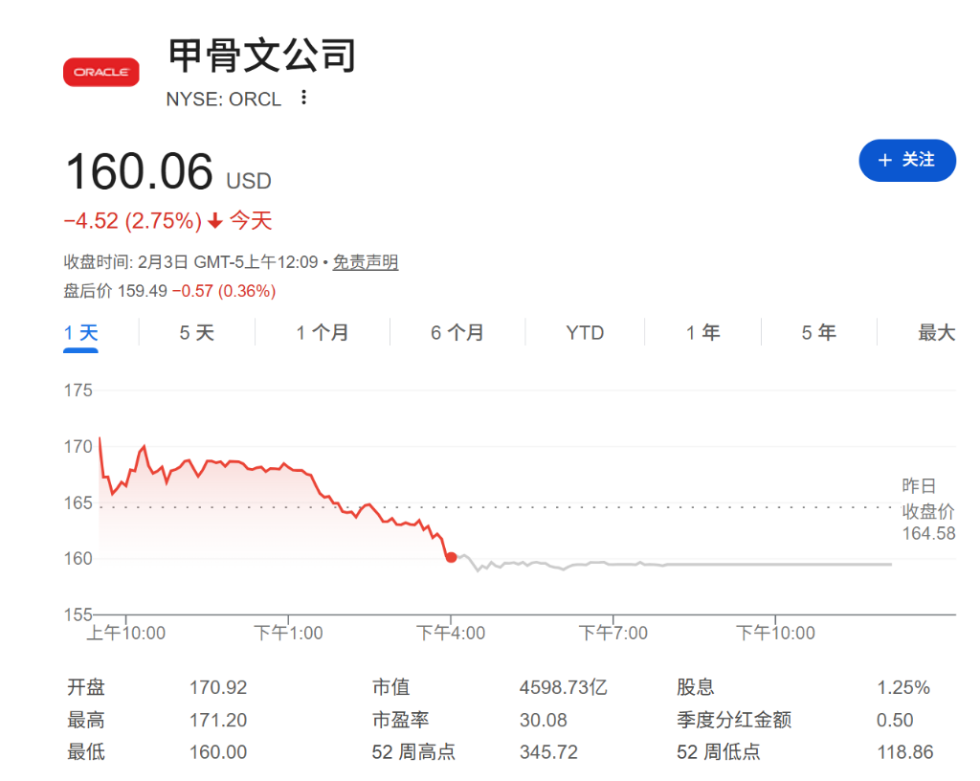Click the gray after-hours price line

pos(675,564)
